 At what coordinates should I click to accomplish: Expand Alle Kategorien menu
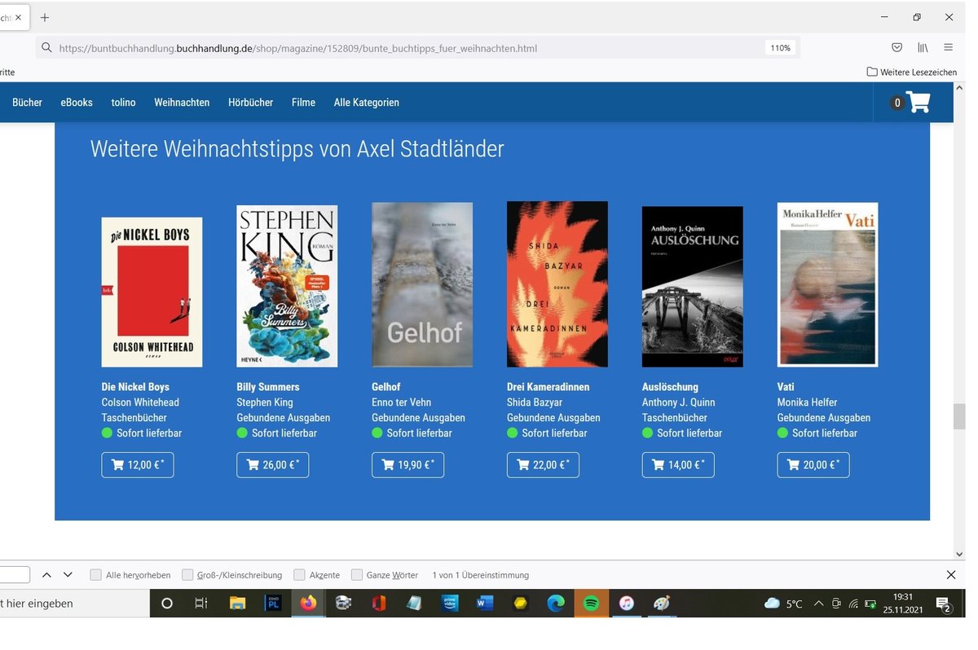[x=367, y=102]
